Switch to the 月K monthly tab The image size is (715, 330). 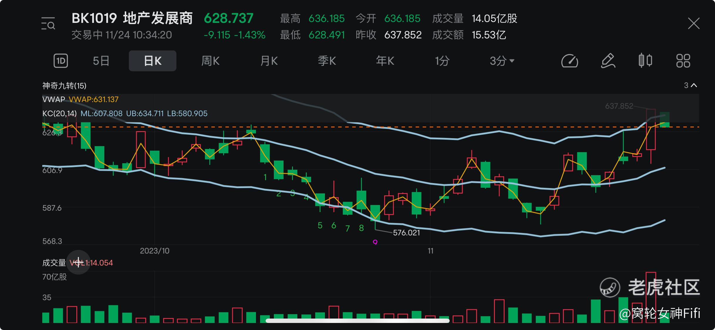pyautogui.click(x=269, y=61)
